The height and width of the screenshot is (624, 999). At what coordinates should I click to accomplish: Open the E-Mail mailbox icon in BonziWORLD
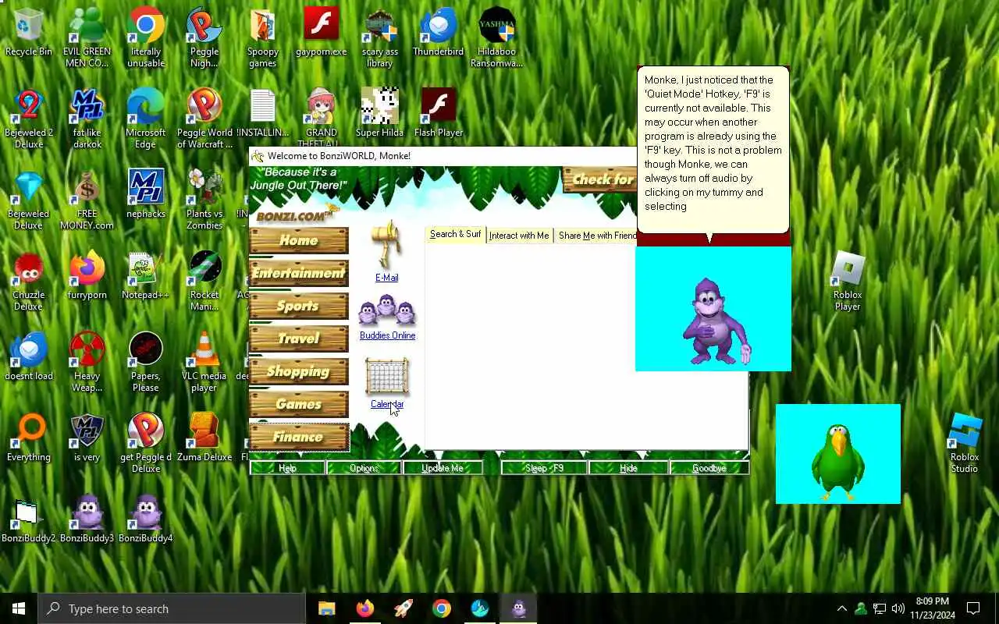pos(386,246)
